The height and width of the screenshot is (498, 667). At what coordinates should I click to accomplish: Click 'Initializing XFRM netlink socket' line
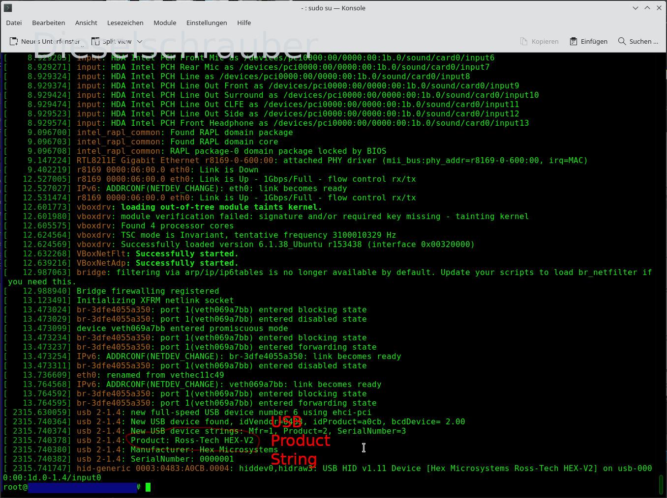click(x=155, y=300)
